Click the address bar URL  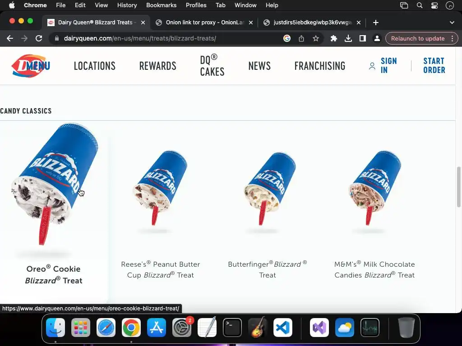140,39
